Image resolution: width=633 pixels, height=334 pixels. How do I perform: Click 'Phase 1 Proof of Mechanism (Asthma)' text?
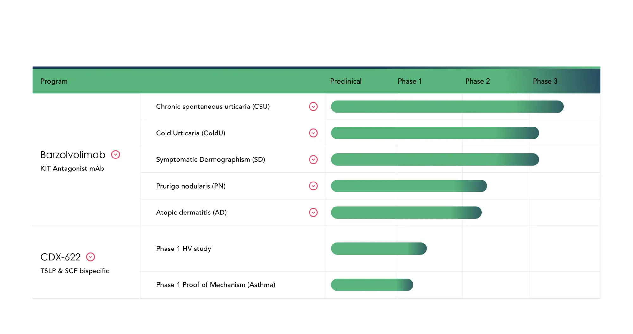point(216,285)
